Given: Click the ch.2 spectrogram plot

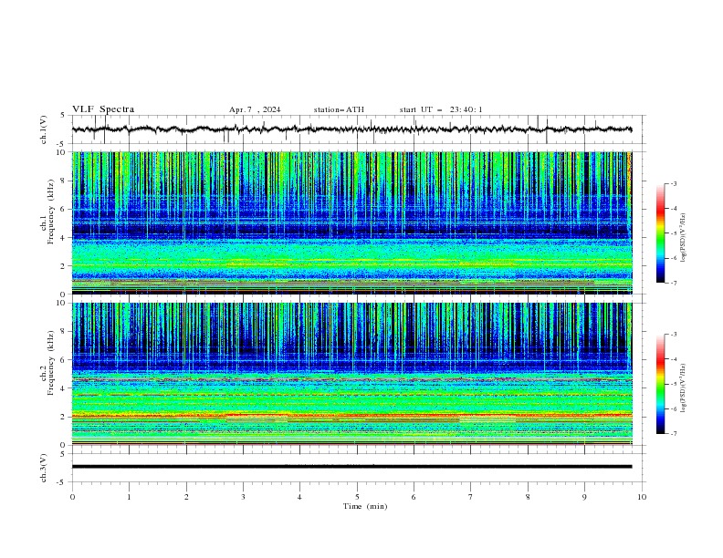Looking at the screenshot, I should [x=352, y=374].
